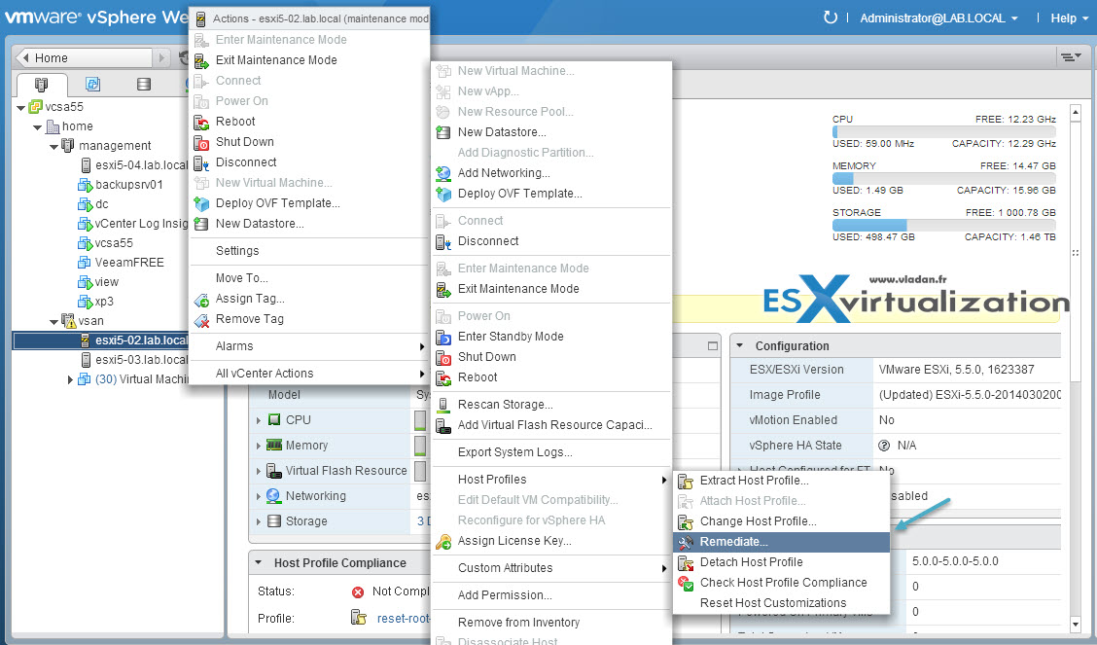Click the Exit Maintenance Mode icon in Actions menu
The image size is (1097, 645).
[x=201, y=60]
